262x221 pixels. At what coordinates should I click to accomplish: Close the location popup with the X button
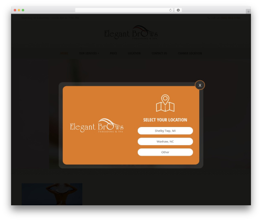click(200, 85)
